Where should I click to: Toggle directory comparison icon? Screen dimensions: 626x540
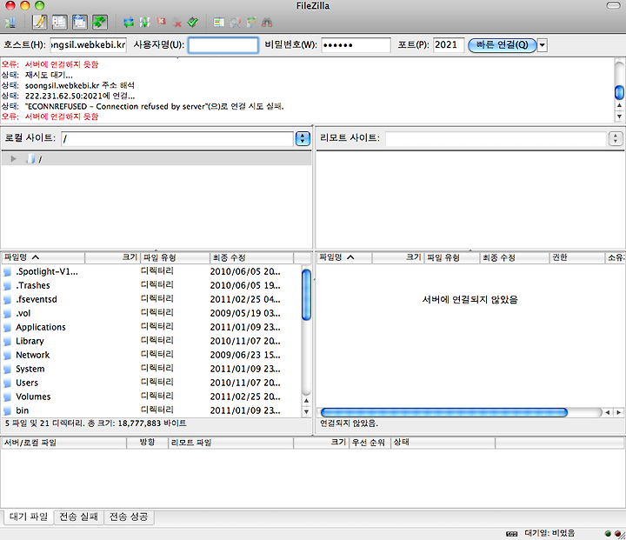tap(235, 23)
